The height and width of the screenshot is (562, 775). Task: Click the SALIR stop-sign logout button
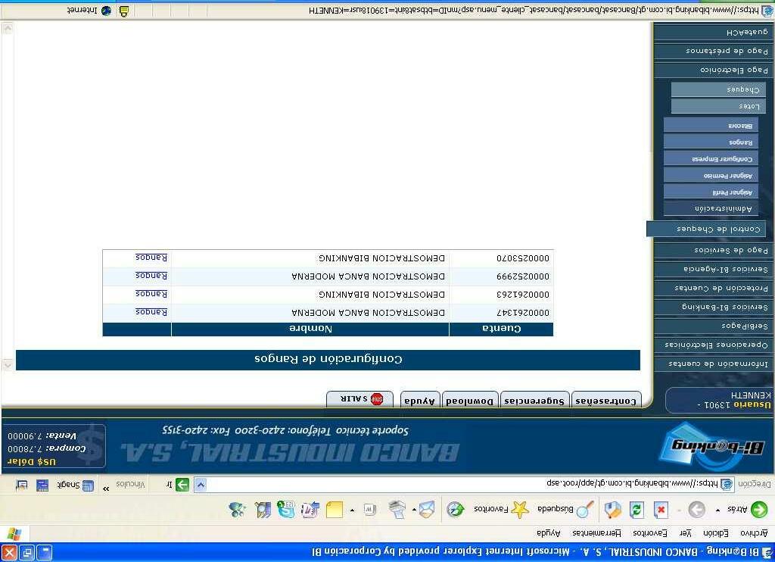click(359, 398)
